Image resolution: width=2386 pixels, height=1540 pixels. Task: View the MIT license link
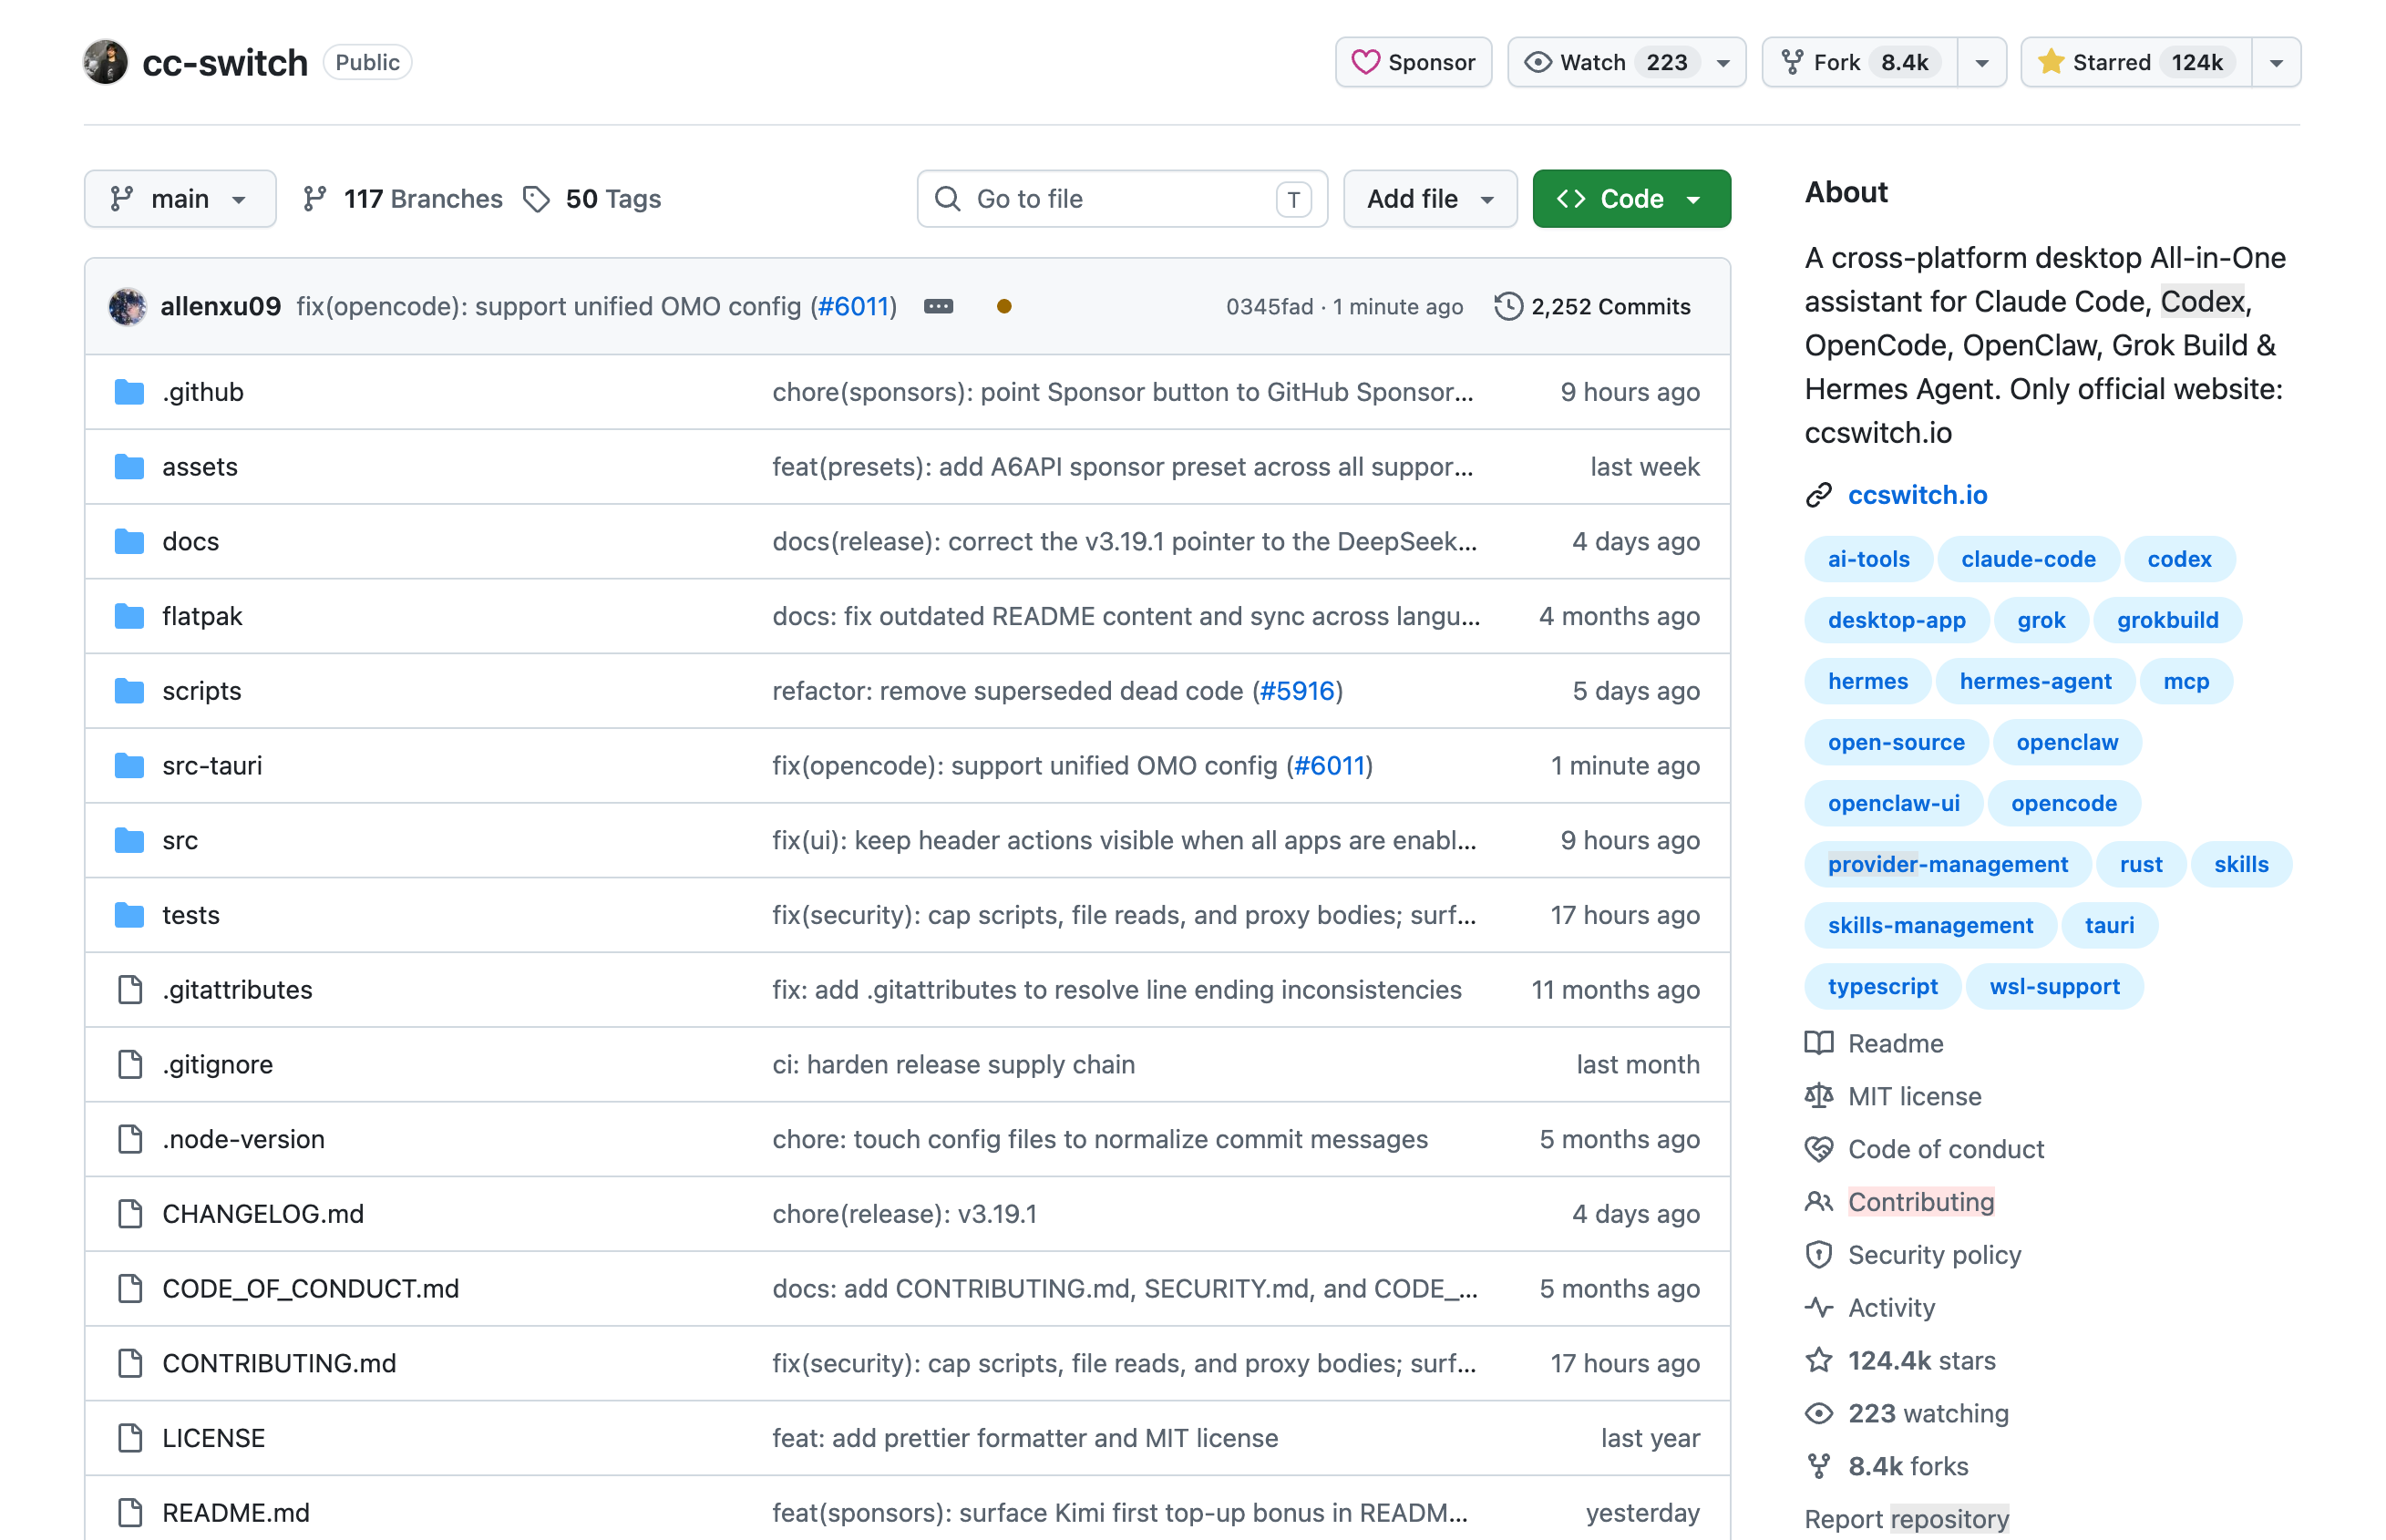click(1893, 1096)
